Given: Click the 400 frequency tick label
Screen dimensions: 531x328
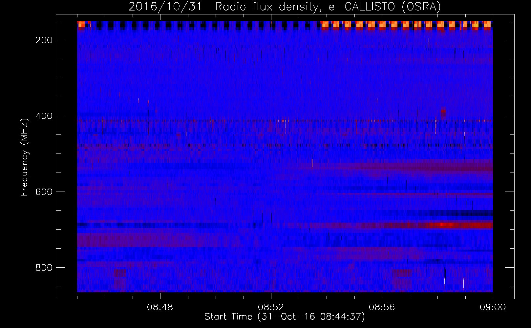Looking at the screenshot, I should (x=44, y=116).
